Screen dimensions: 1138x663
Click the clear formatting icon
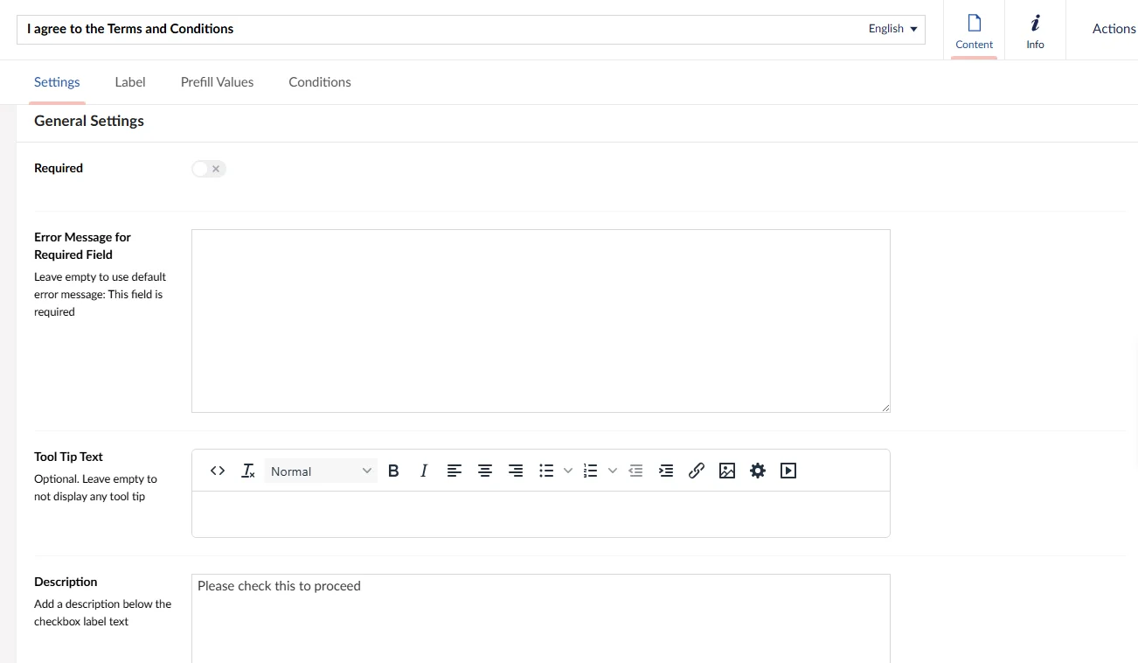click(x=248, y=471)
